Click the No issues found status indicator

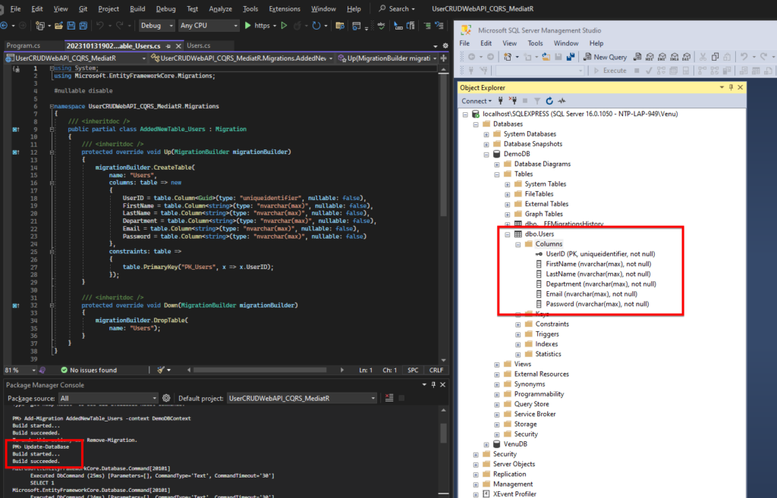[x=89, y=370]
